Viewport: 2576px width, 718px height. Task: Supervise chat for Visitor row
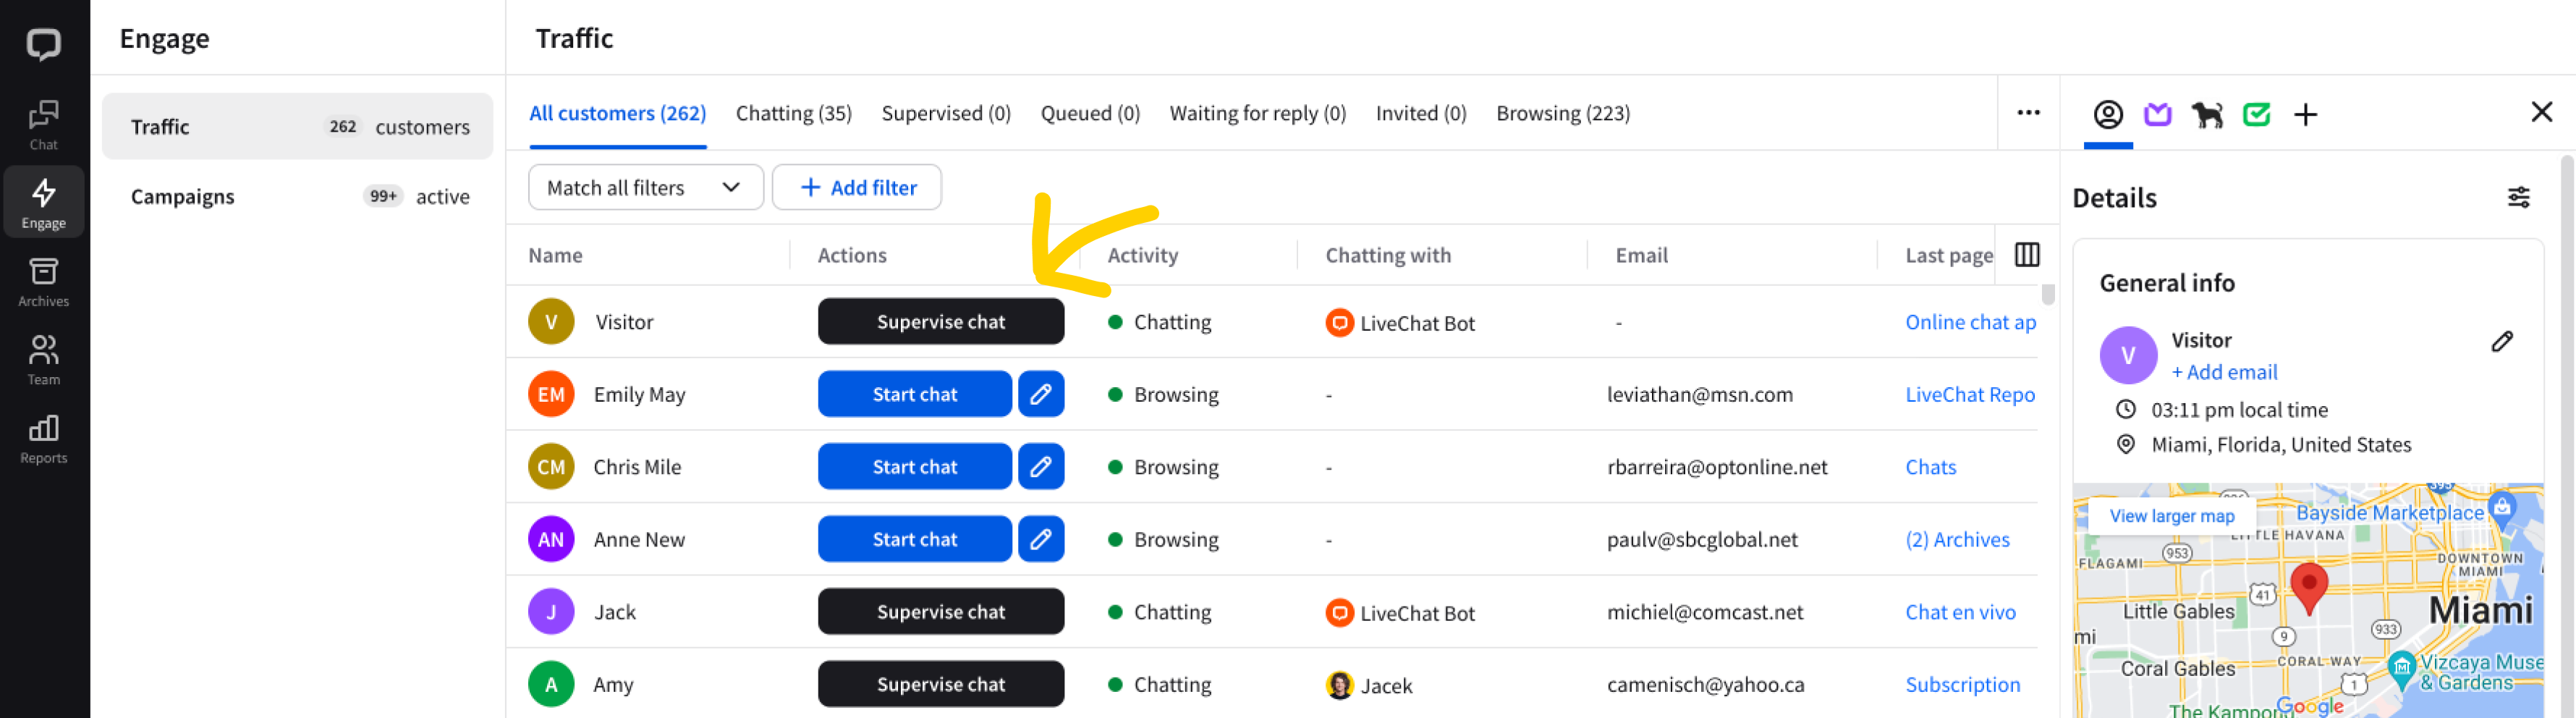coord(940,321)
